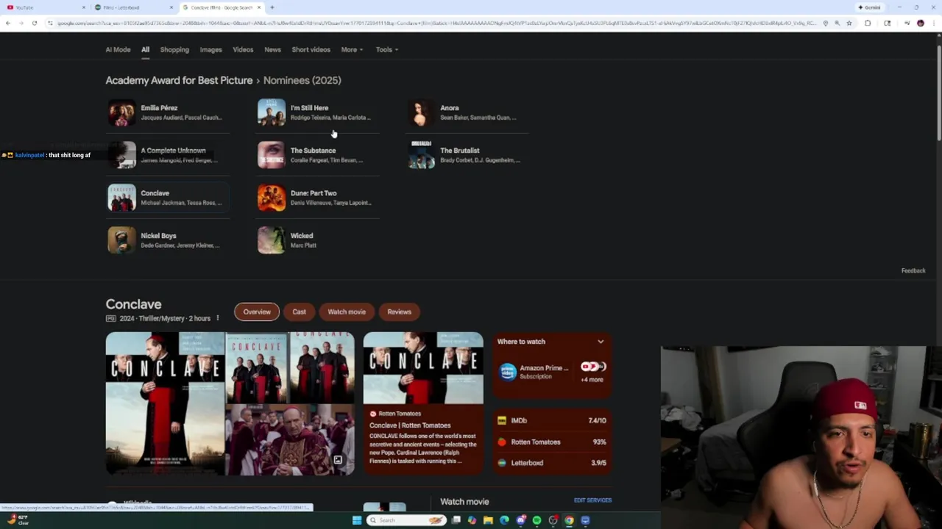The width and height of the screenshot is (942, 529).
Task: Click the EDIT SERVICES link
Action: [x=592, y=500]
